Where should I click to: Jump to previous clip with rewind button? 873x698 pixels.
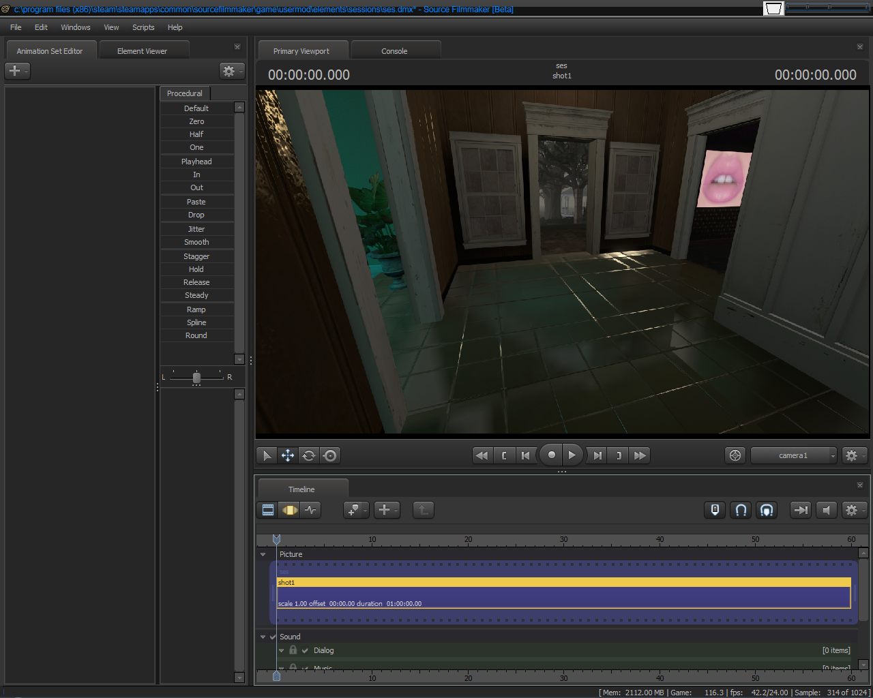[x=482, y=455]
